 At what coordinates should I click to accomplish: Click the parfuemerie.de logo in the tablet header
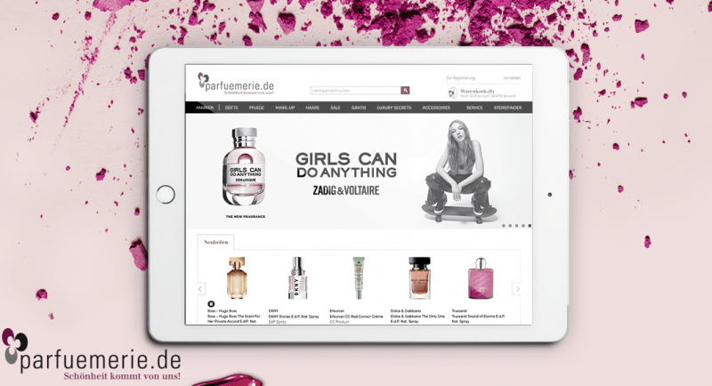(236, 84)
